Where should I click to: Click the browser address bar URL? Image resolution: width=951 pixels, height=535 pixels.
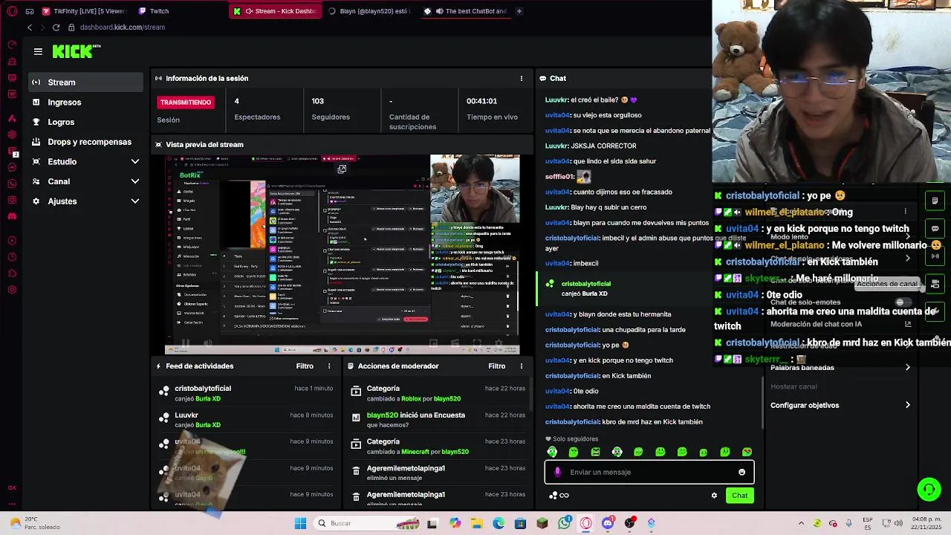(123, 27)
